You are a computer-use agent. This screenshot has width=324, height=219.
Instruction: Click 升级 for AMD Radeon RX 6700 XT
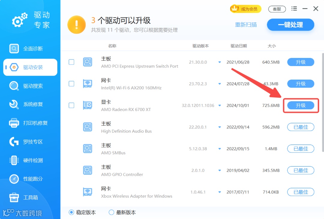tap(301, 105)
